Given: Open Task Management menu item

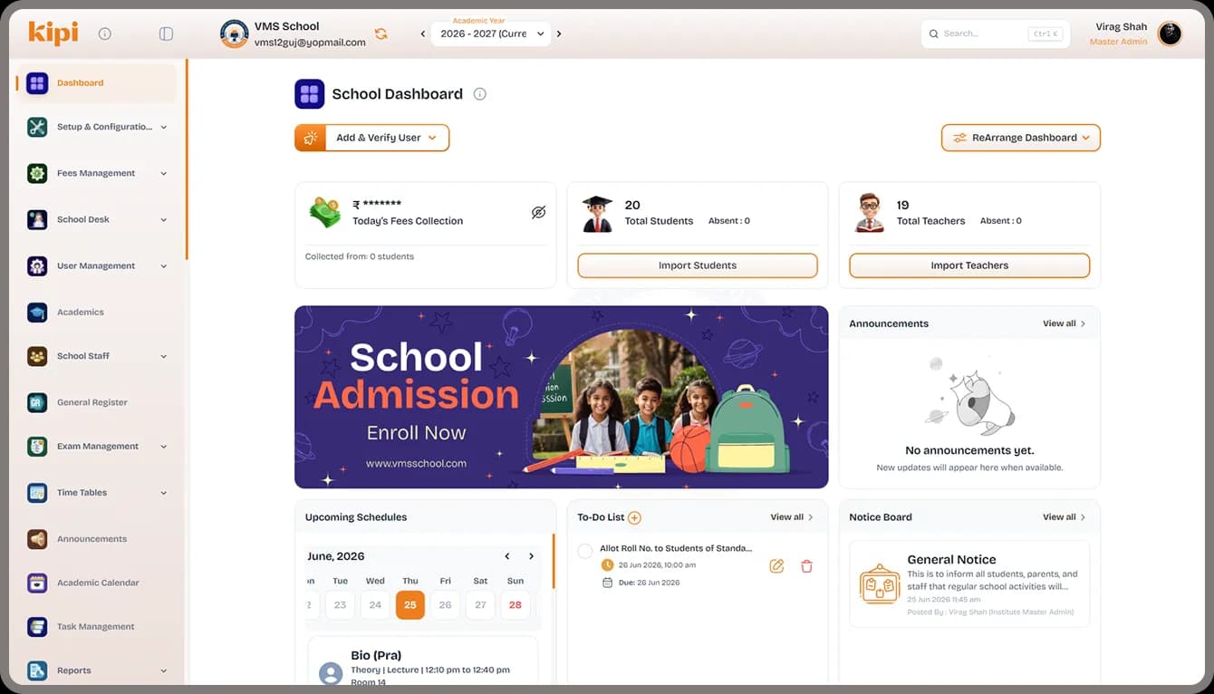Looking at the screenshot, I should pos(97,627).
